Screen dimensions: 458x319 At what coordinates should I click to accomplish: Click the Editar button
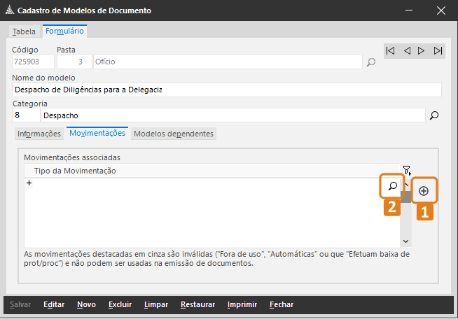pyautogui.click(x=54, y=304)
